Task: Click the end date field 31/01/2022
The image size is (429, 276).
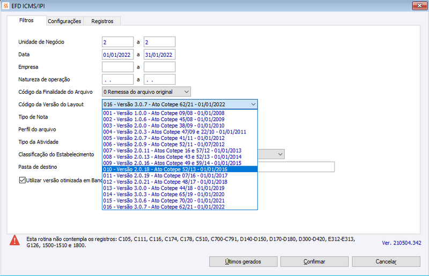Action: pos(159,55)
